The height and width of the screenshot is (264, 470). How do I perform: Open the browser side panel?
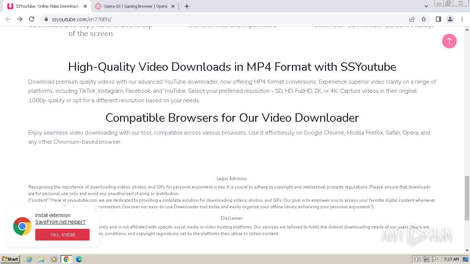click(438, 19)
